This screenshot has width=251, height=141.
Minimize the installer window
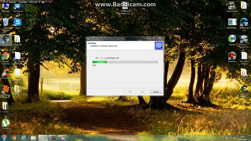[150, 38]
